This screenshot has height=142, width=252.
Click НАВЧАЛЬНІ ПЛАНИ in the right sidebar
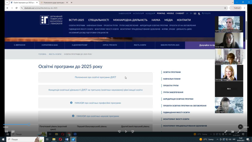click(172, 79)
